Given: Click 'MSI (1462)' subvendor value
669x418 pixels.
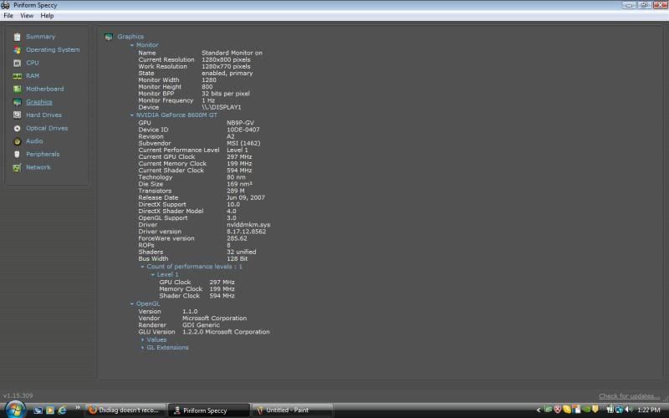Looking at the screenshot, I should tap(243, 143).
